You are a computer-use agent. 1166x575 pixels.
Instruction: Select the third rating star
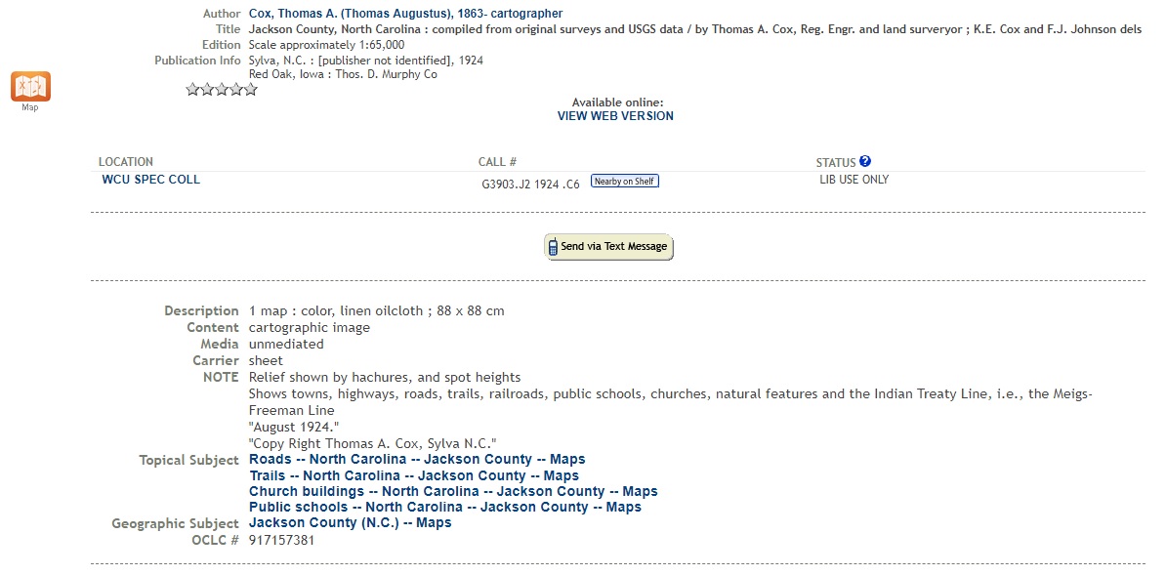tap(222, 90)
